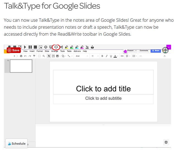This screenshot has width=176, height=150.
Task: Click the collect highlights icon
Action: coord(92,47)
